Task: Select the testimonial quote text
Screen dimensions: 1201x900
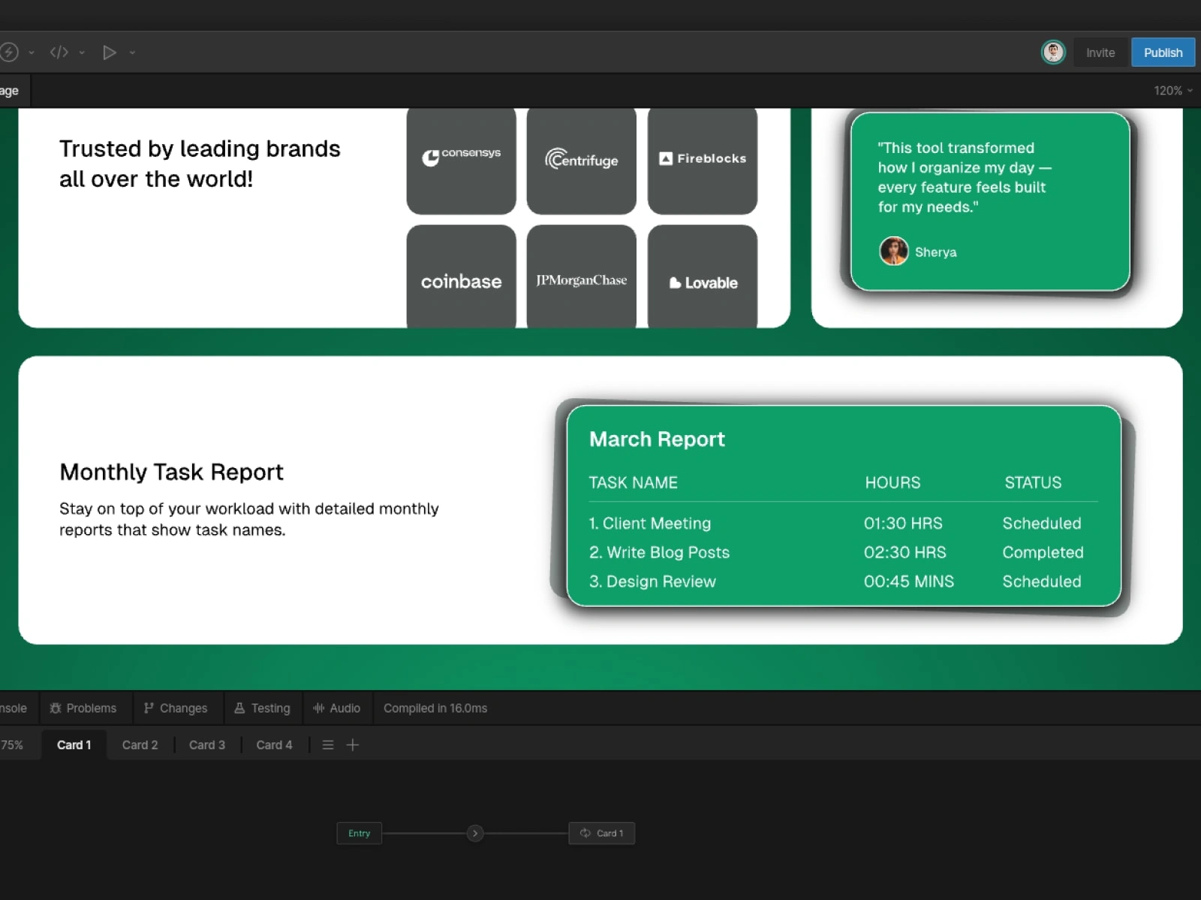Action: coord(965,178)
